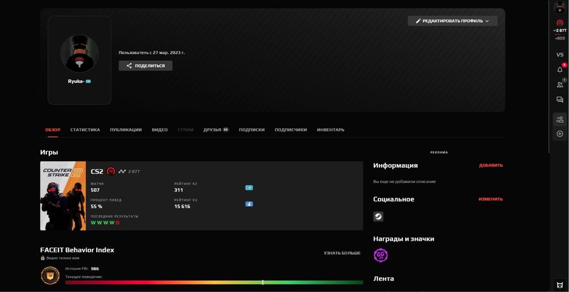Click the lock icon under Behavior Index
The height and width of the screenshot is (292, 569).
click(x=43, y=258)
